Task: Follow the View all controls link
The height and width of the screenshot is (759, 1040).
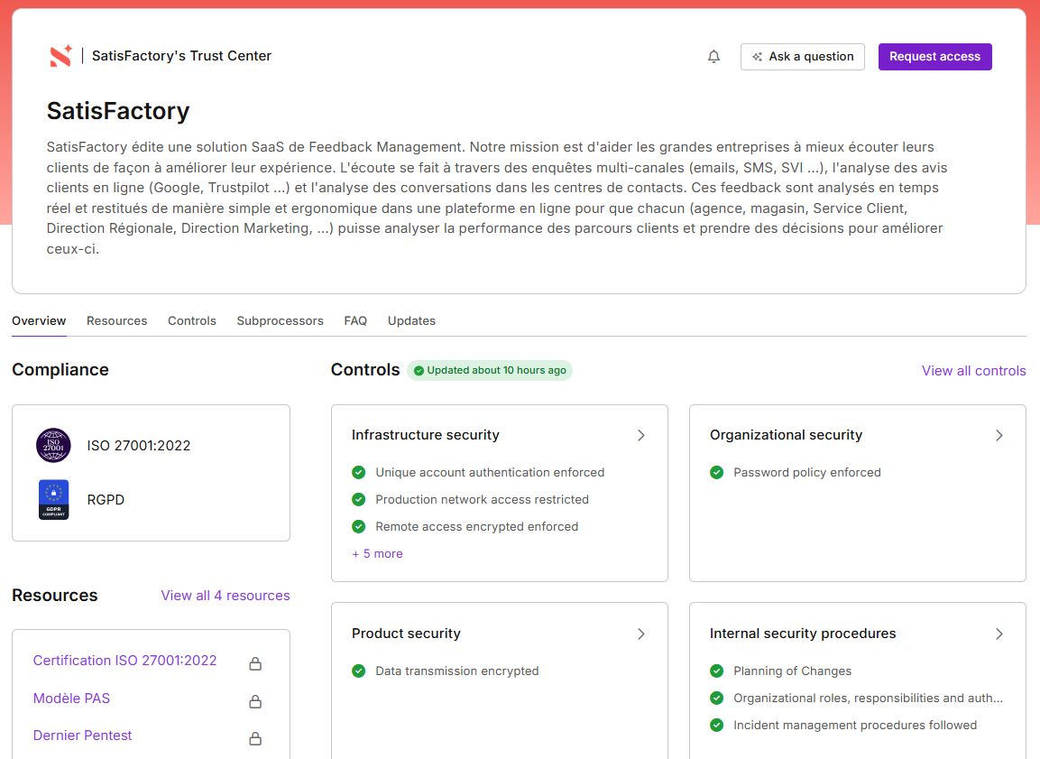Action: pos(973,371)
